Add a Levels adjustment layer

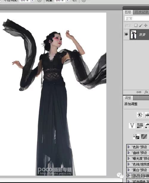tap(147, 115)
